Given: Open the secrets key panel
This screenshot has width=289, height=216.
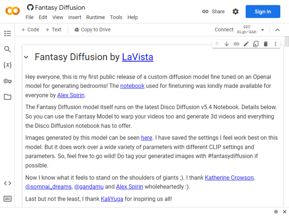Looking at the screenshot, I should pyautogui.click(x=8, y=81).
